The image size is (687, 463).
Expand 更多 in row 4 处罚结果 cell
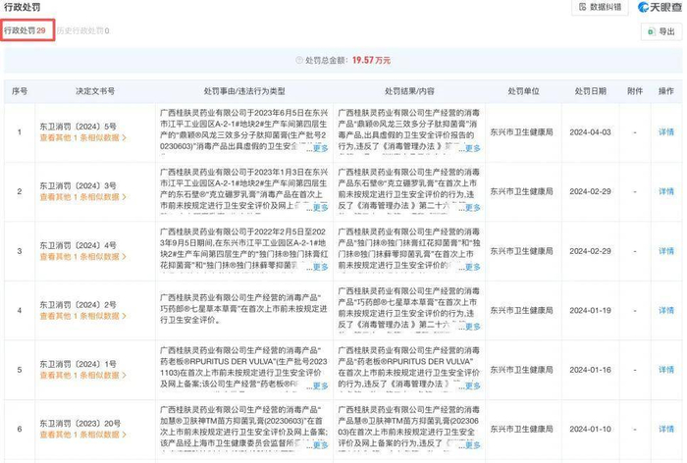473,327
